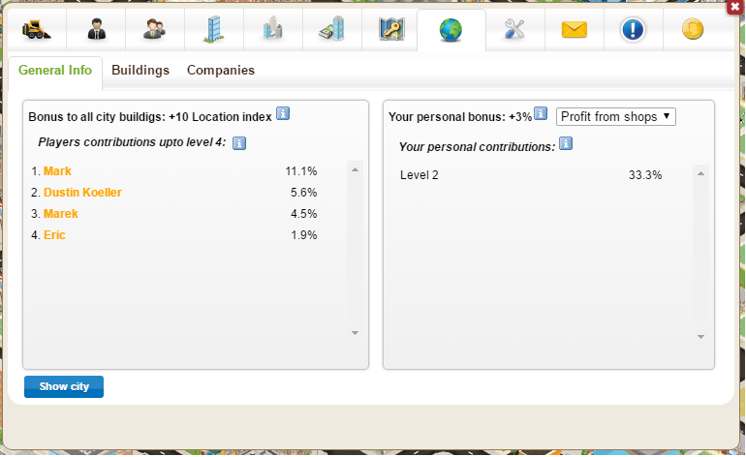746x457 pixels.
Task: Open the gold coin tab
Action: coord(693,30)
